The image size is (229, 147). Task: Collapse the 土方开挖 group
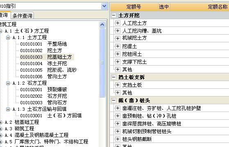click(114, 15)
